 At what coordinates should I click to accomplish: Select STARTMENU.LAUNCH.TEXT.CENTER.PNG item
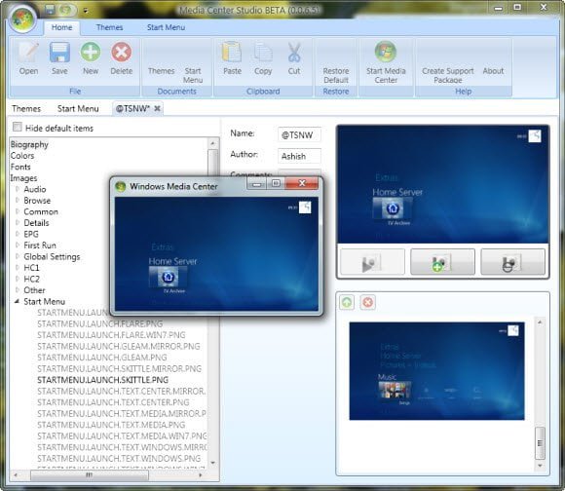pos(113,402)
